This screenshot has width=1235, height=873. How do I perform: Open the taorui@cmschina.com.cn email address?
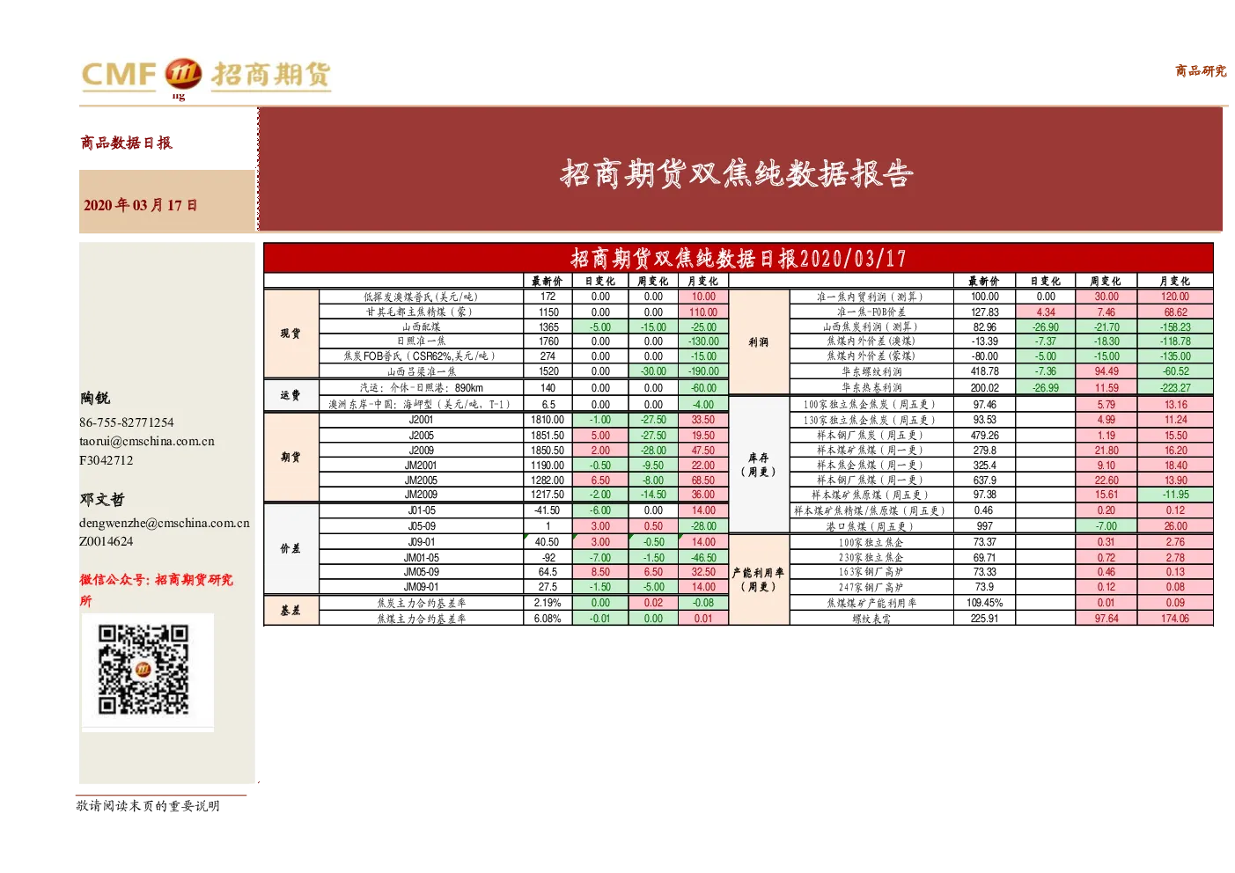147,441
